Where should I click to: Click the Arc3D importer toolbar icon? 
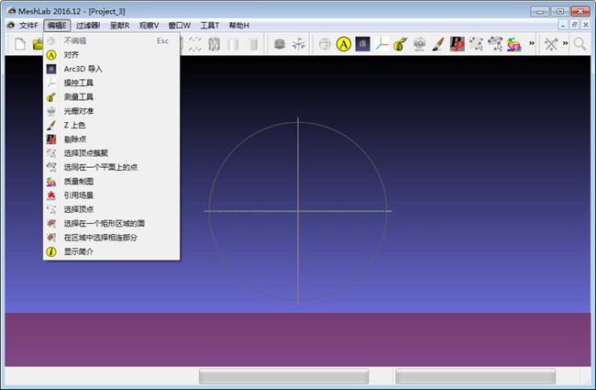pyautogui.click(x=362, y=44)
